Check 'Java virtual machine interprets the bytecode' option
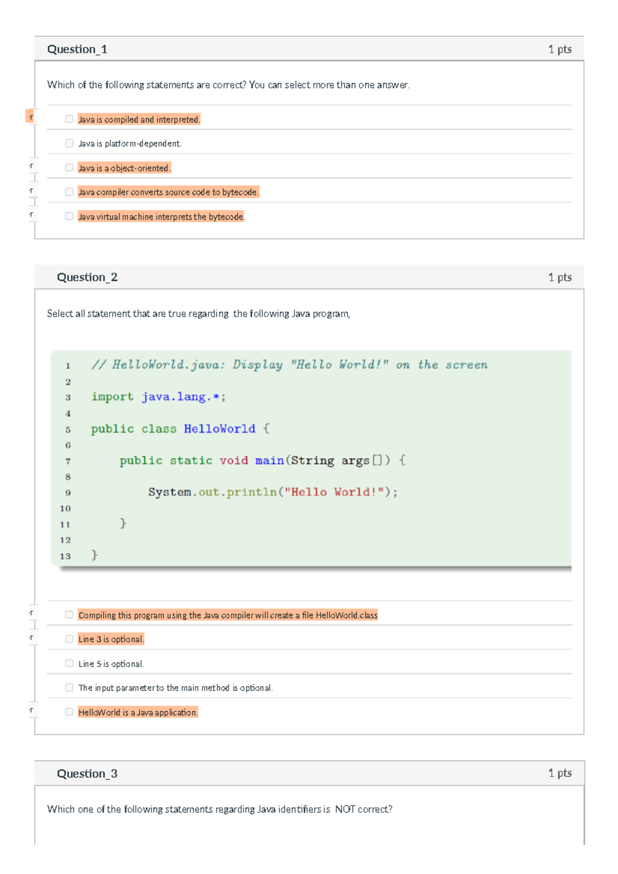 69,216
